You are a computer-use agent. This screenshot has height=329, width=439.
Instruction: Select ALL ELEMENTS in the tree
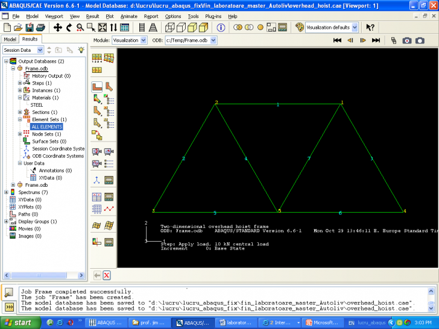click(x=46, y=127)
